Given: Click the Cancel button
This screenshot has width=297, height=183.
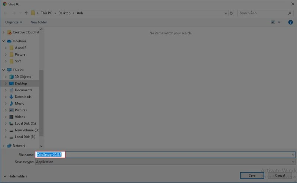Looking at the screenshot, I should (280, 176).
